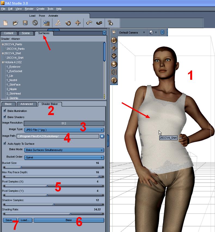Select the Rotate tool toolbar icon

(68, 23)
